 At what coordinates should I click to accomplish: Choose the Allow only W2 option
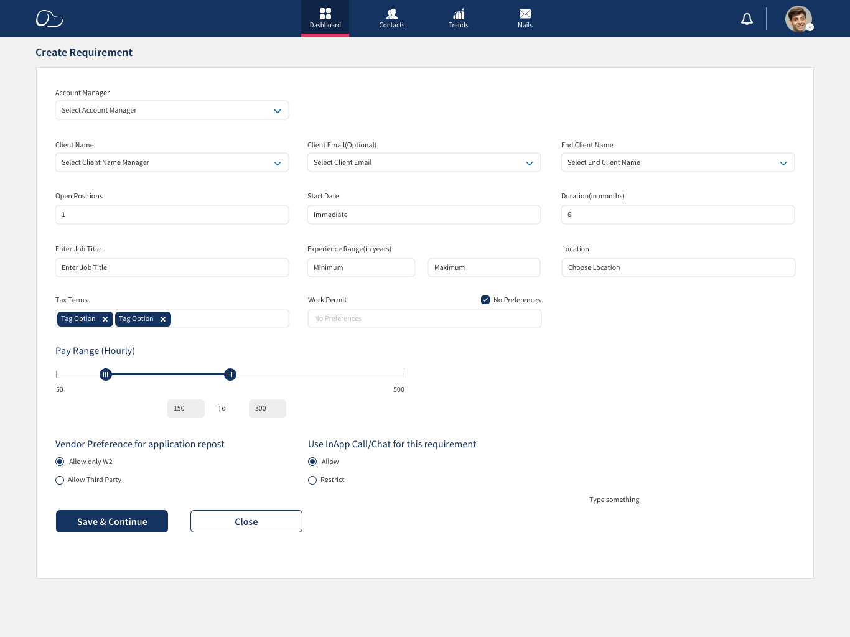[x=60, y=462]
